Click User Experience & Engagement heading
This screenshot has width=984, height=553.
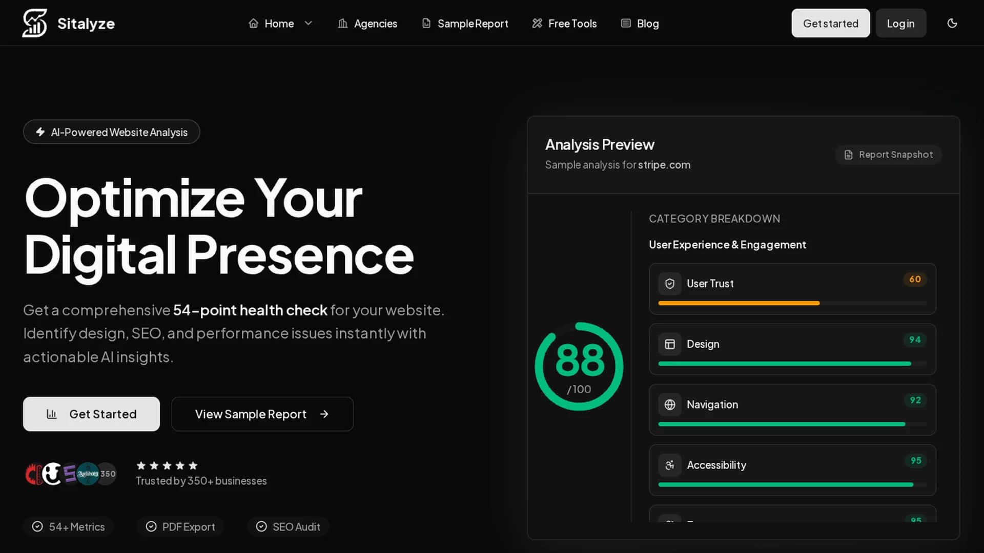pyautogui.click(x=727, y=245)
